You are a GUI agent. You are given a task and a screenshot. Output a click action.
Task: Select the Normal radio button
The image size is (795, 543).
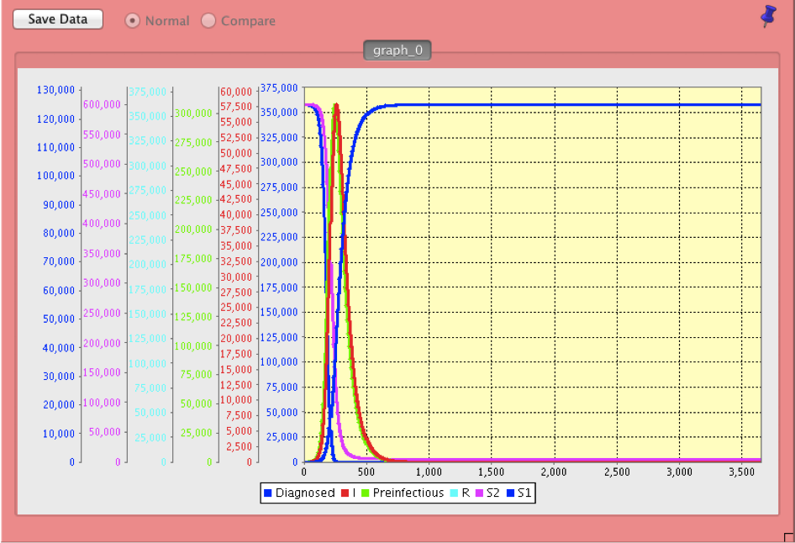click(x=132, y=21)
